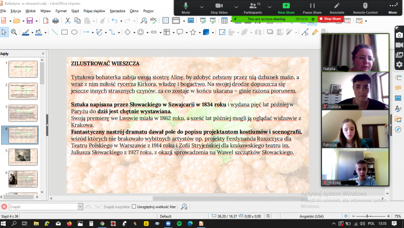Open the Narzędzia menu
Image resolution: width=404 pixels, height=228 pixels.
[118, 11]
